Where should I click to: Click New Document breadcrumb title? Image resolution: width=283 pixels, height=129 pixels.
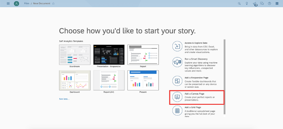pyautogui.click(x=42, y=3)
